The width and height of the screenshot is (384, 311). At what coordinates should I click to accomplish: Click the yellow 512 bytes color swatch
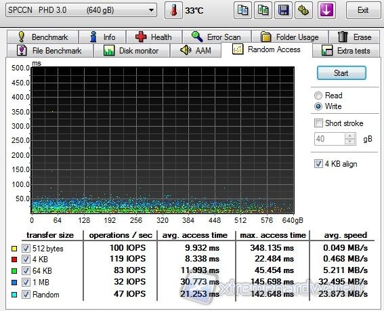pos(14,249)
